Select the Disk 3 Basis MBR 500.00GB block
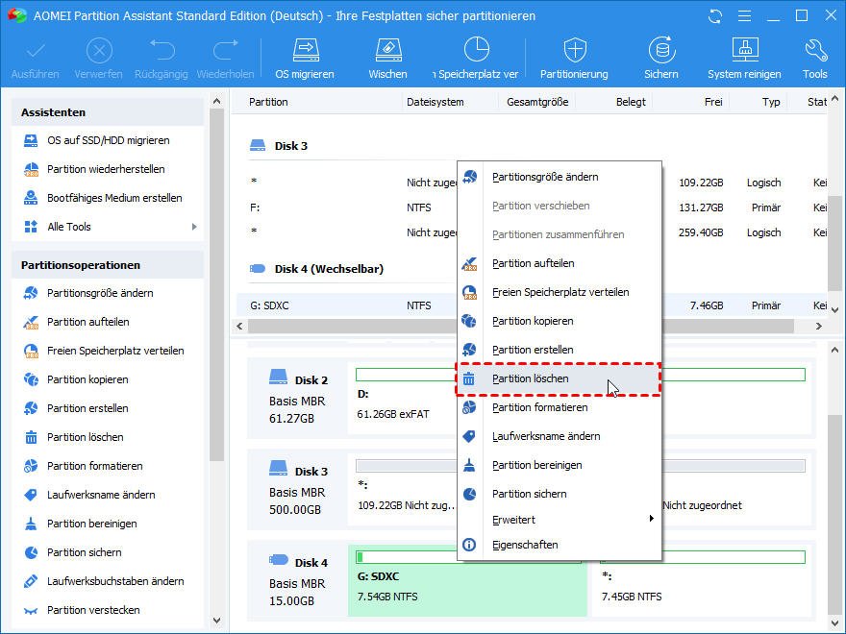Screen dimensions: 846x634 [298, 490]
